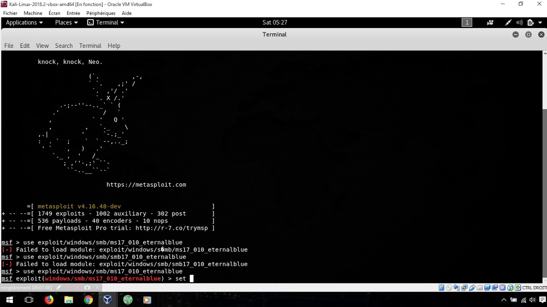Click the CPU processor status icon
The image size is (547, 307).
(x=503, y=288)
